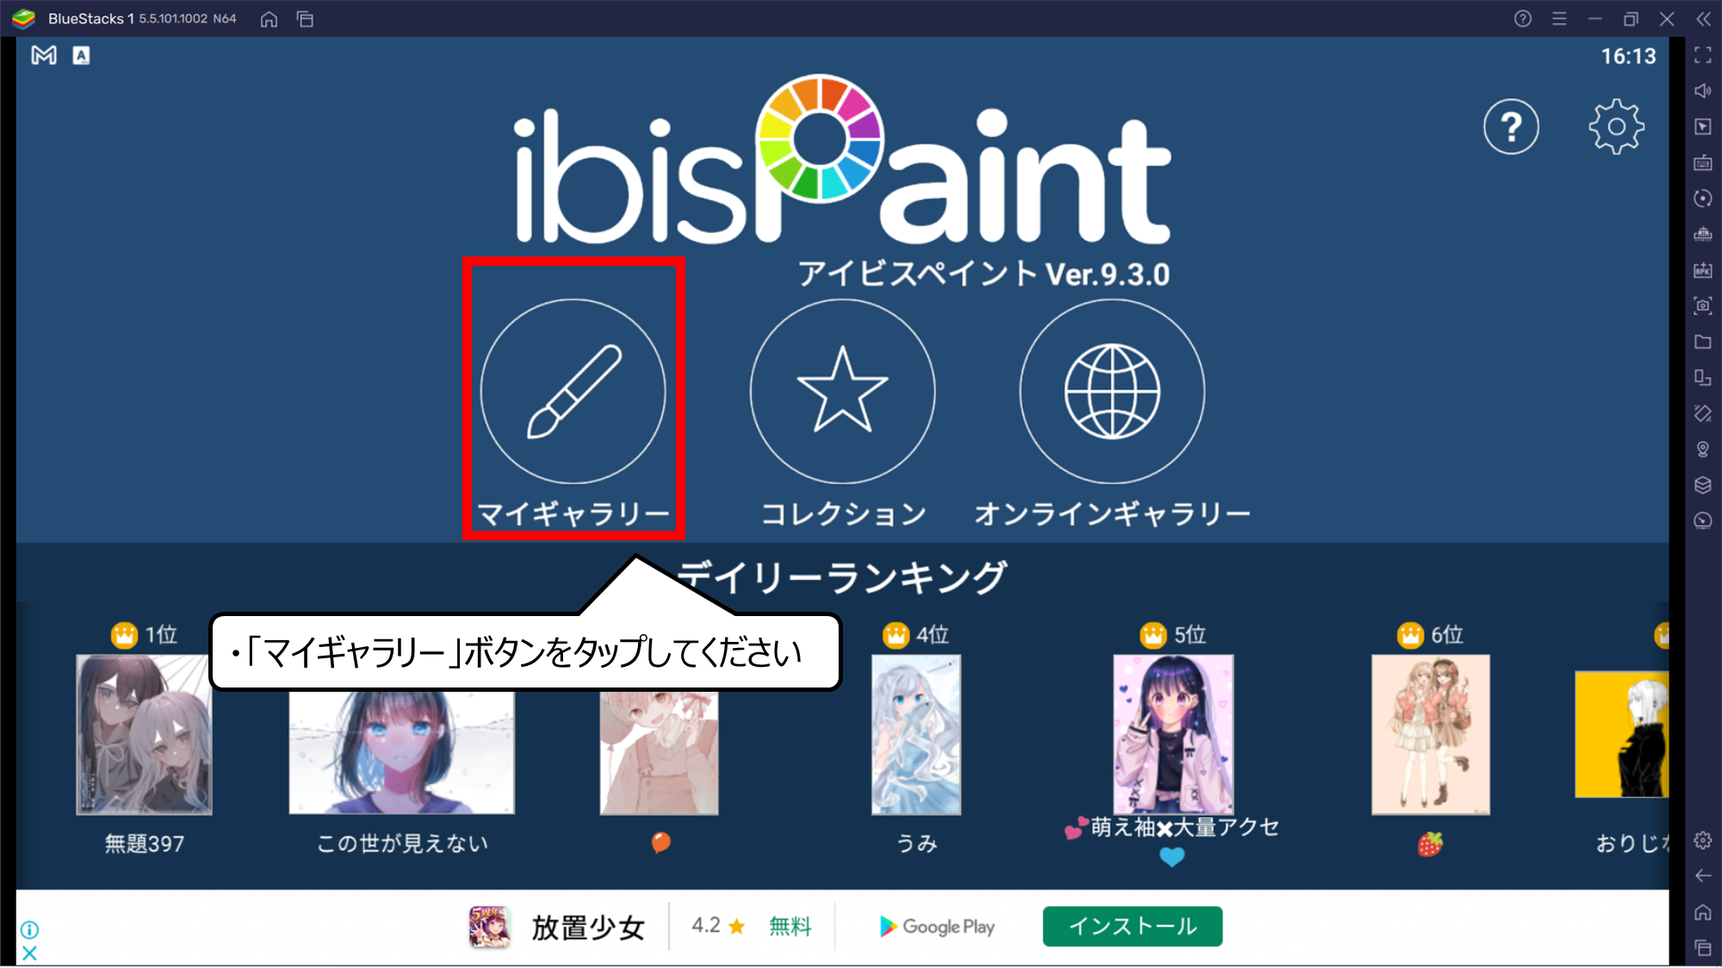Close the ad with X icon
Screen dimensions: 1722x968
tap(29, 953)
